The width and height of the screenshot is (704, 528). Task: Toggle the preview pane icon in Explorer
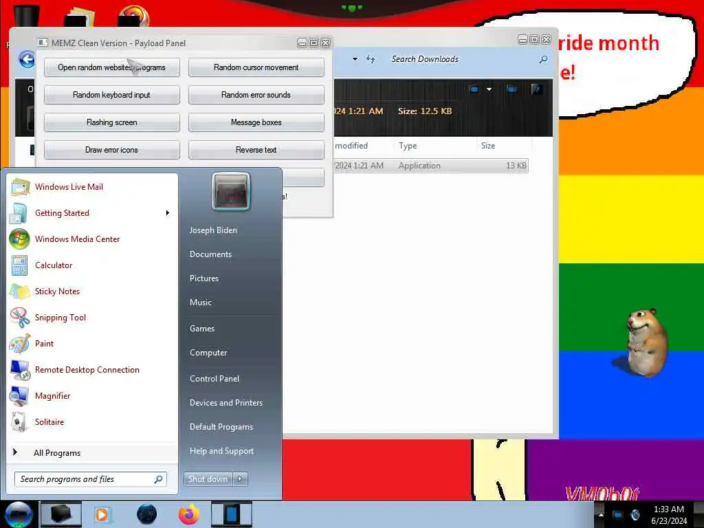(511, 89)
